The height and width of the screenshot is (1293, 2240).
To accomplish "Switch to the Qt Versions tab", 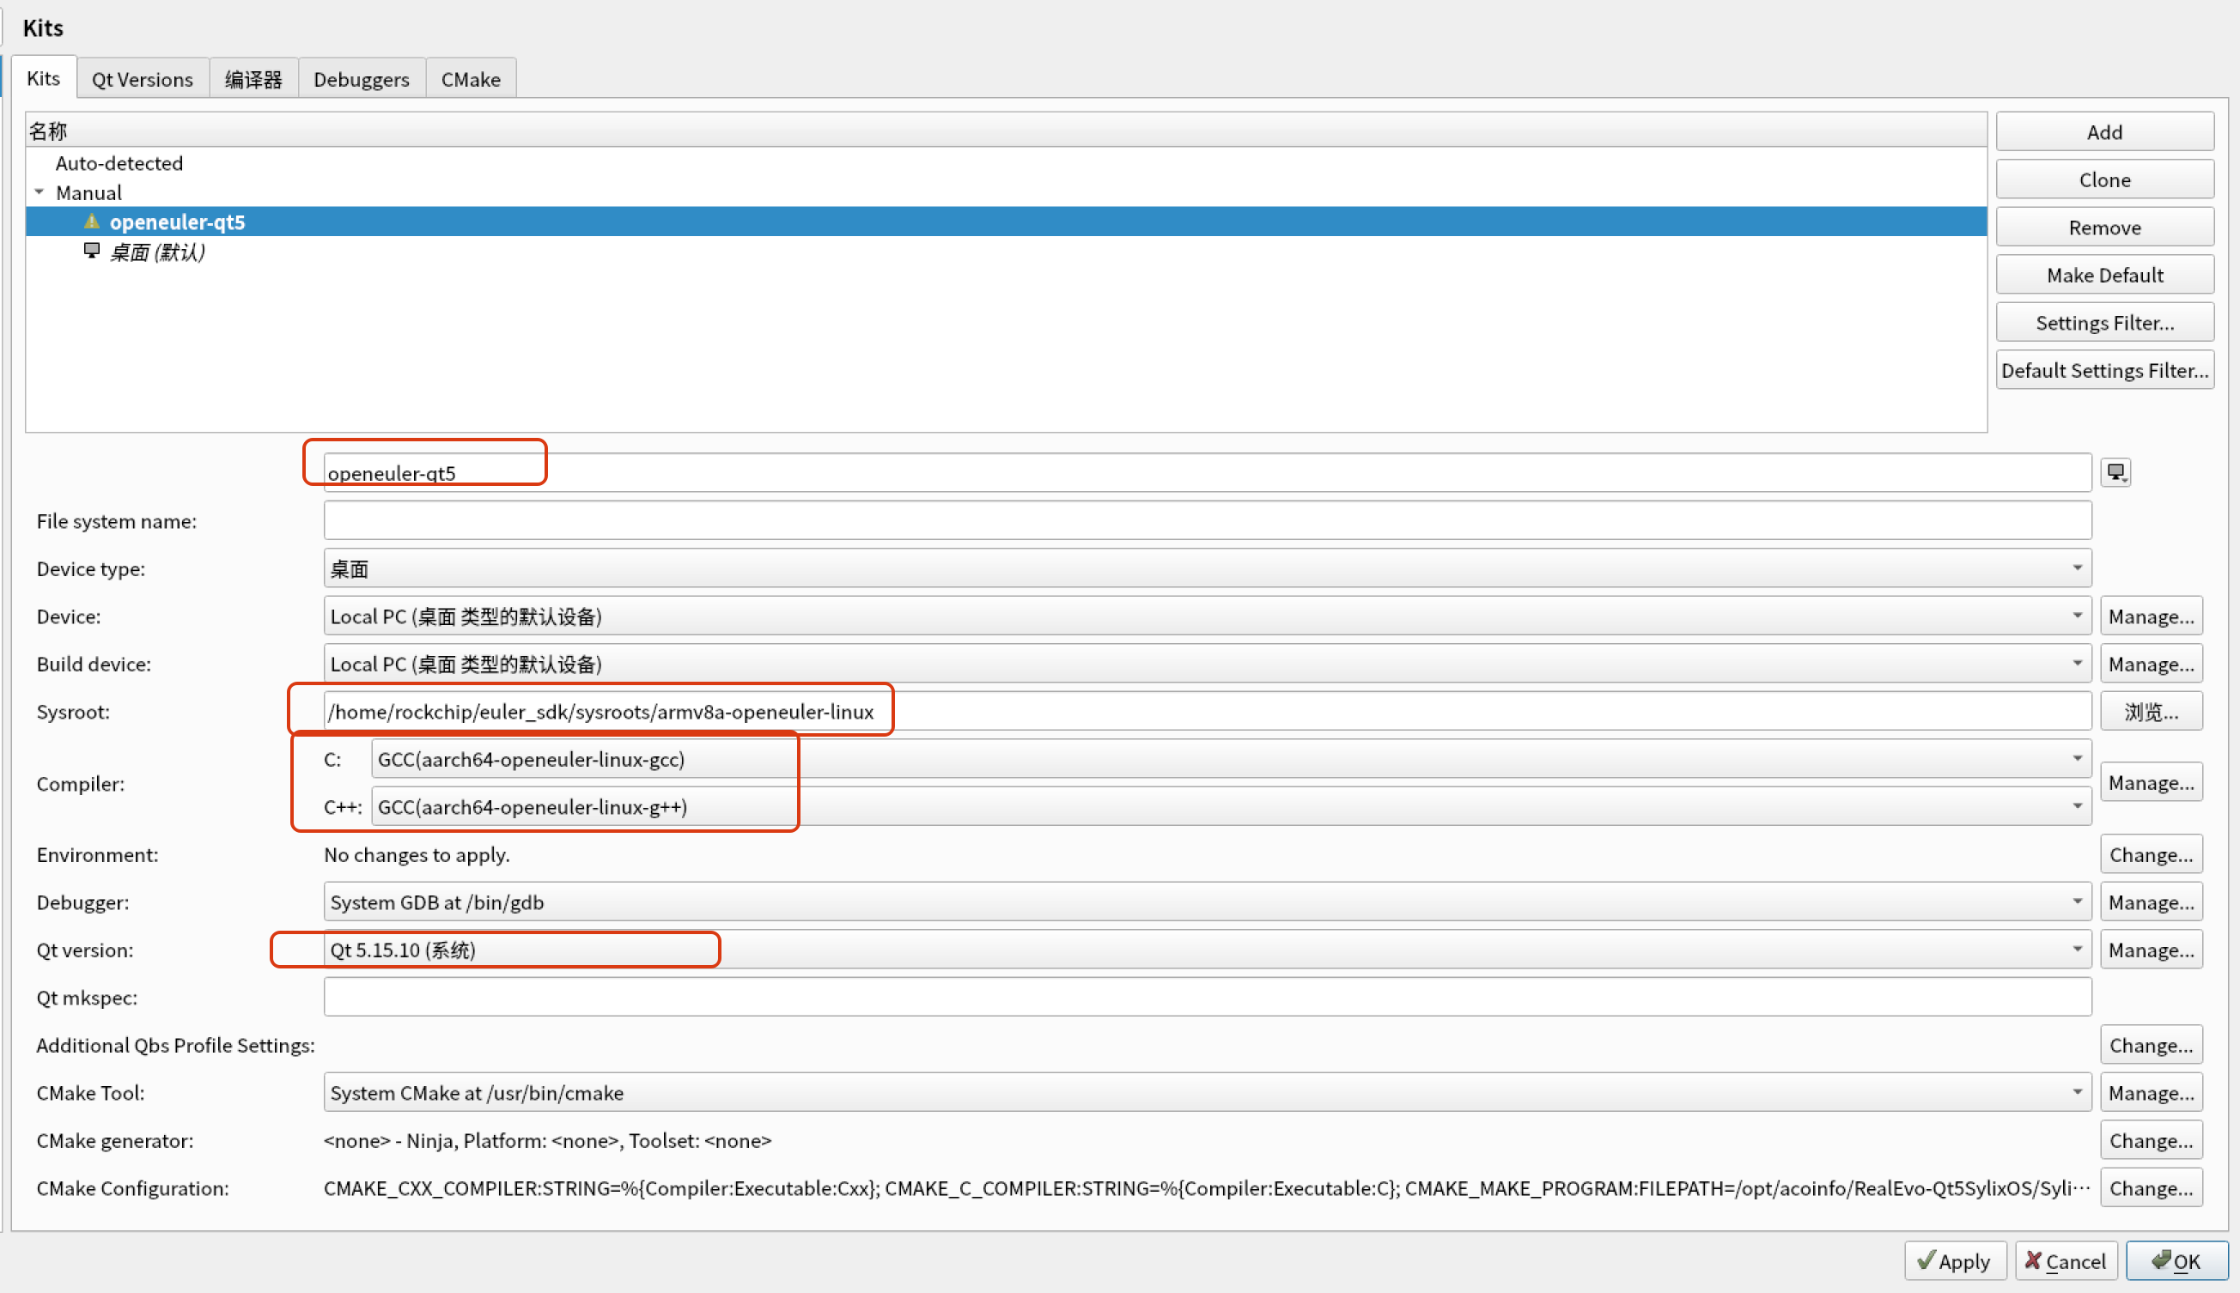I will click(142, 79).
